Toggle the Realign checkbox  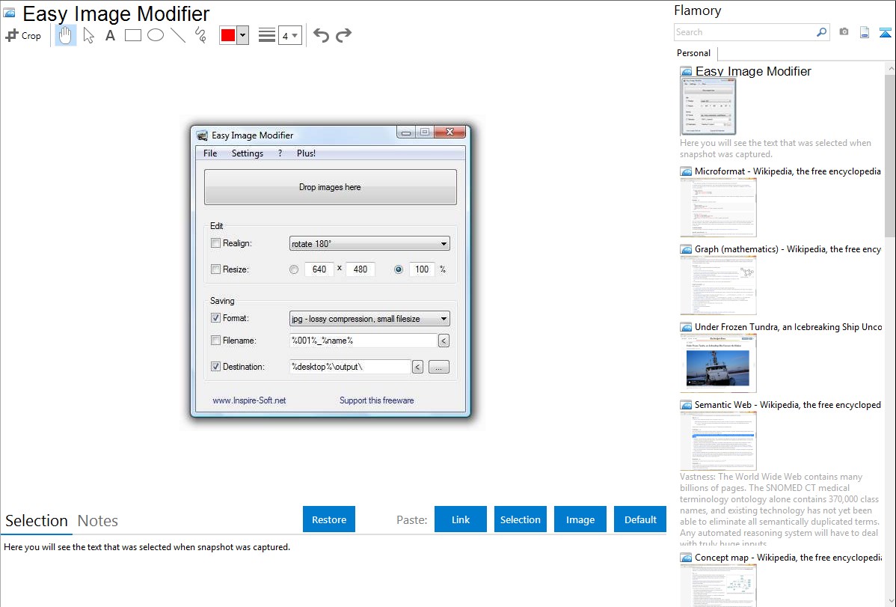(215, 243)
